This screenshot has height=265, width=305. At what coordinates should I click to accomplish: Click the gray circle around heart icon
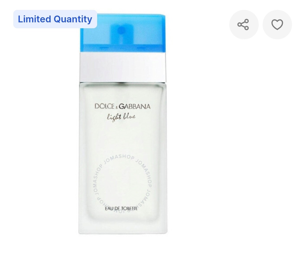(277, 25)
